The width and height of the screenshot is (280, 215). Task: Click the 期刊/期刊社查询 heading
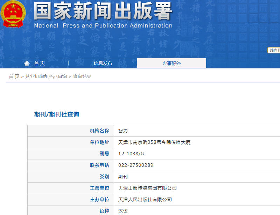(x=57, y=114)
